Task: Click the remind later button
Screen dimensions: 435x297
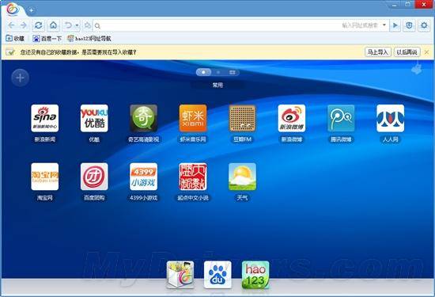Action: 407,52
